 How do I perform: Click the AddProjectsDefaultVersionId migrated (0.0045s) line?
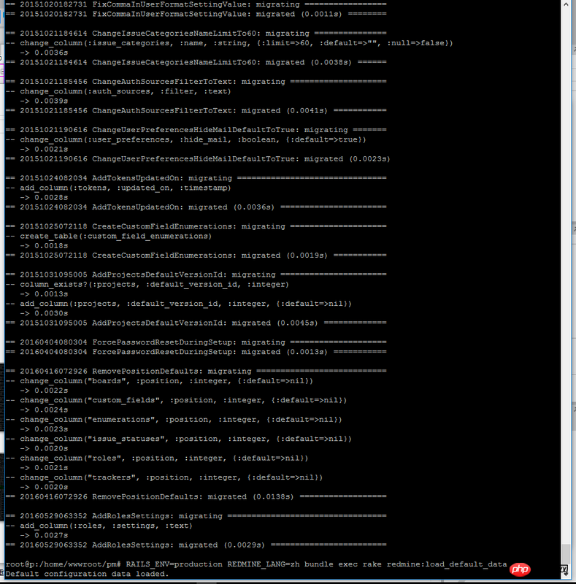(196, 323)
